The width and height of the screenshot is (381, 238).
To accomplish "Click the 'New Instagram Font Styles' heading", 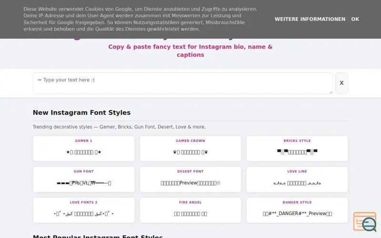I will pyautogui.click(x=81, y=113).
